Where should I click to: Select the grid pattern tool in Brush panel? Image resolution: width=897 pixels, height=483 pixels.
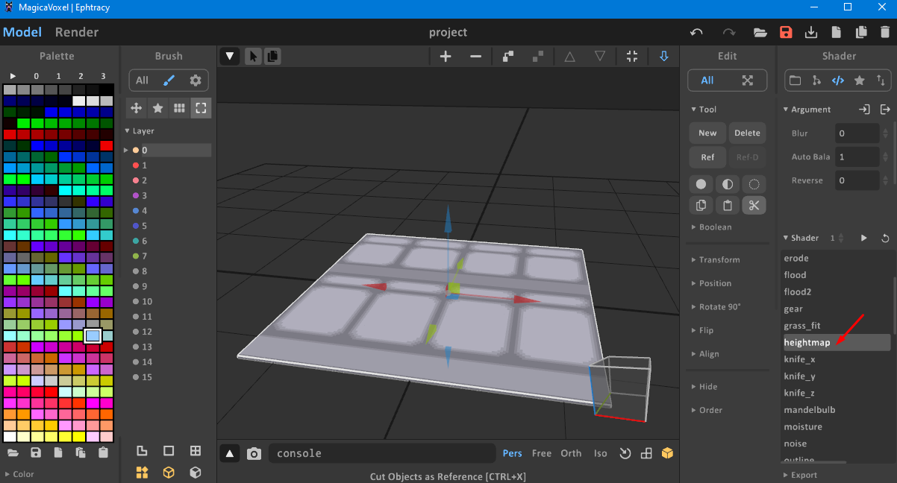pos(179,108)
